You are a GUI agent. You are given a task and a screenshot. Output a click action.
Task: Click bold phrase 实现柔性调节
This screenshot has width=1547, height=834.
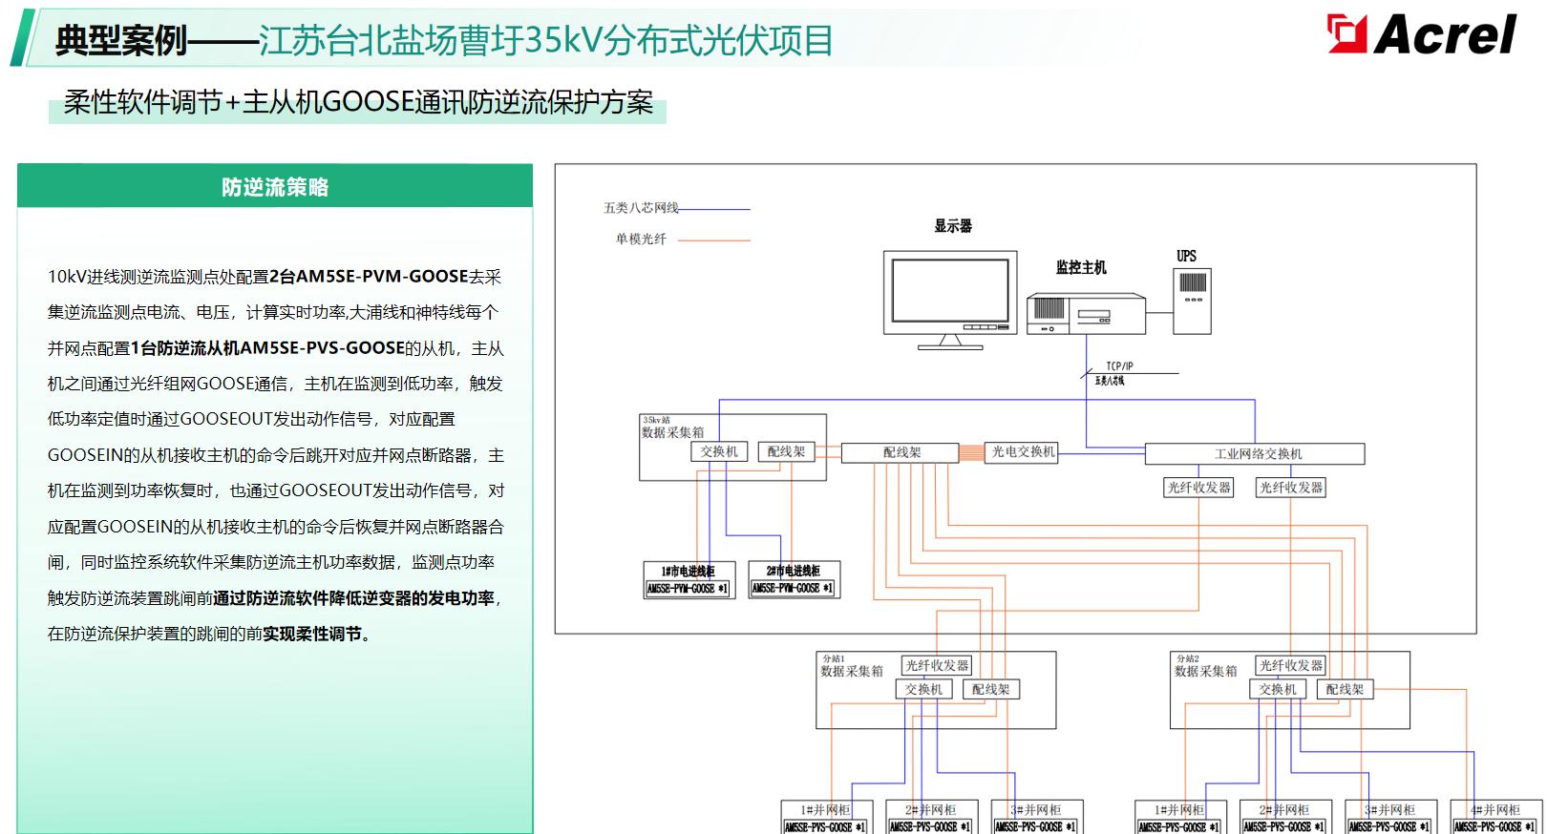tap(313, 634)
